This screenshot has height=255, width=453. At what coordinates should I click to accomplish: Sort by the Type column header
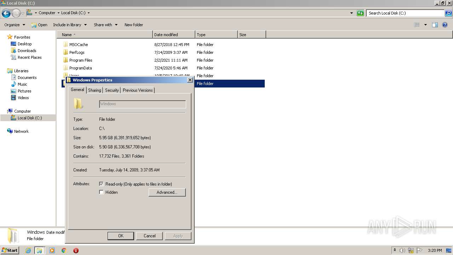click(x=216, y=35)
